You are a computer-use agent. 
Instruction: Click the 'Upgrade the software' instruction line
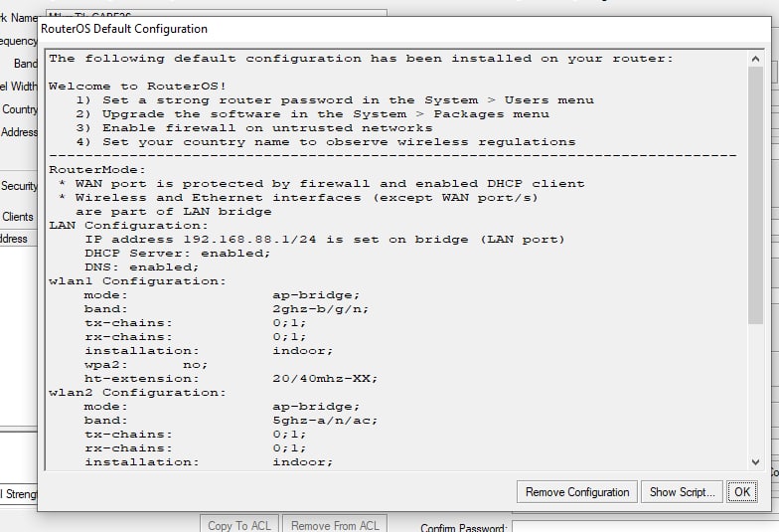pos(312,113)
